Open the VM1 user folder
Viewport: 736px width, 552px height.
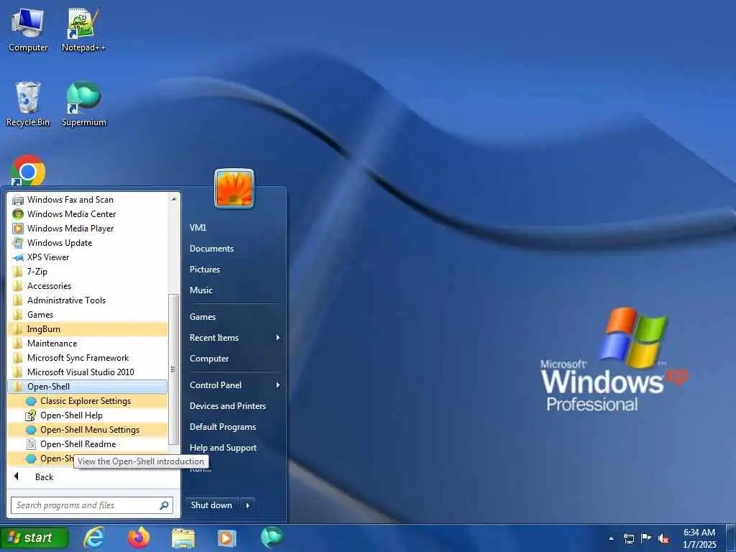click(198, 228)
